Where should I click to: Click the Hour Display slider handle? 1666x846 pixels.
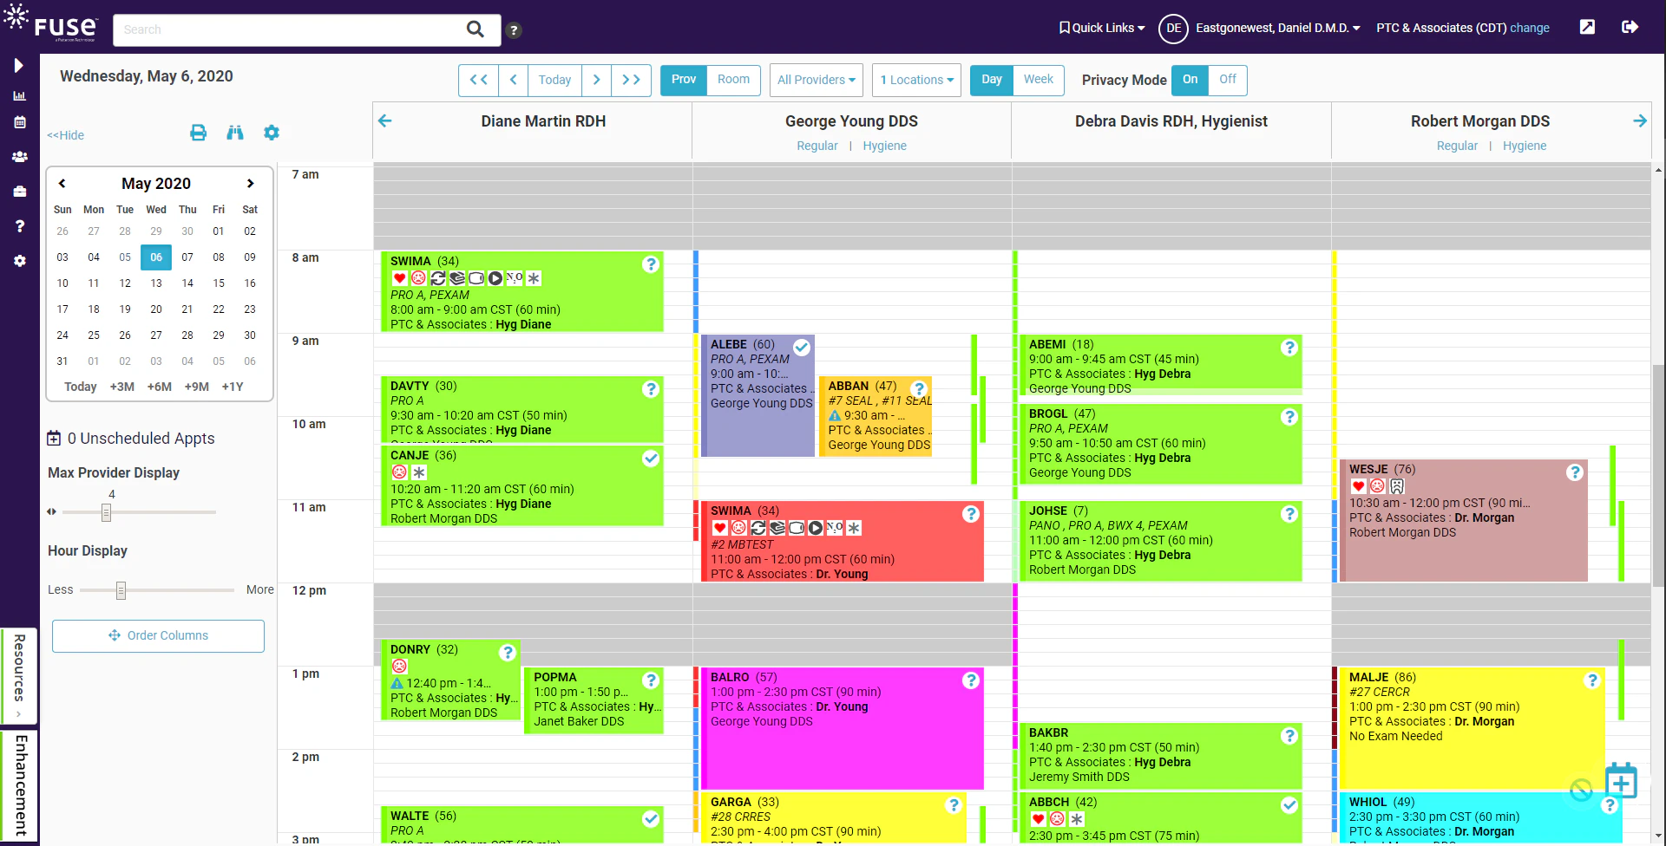point(121,590)
